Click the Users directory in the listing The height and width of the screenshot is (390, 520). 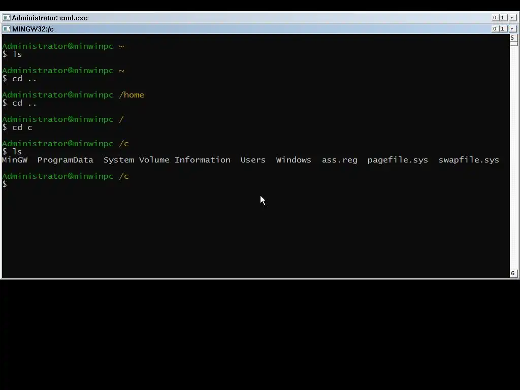(253, 160)
